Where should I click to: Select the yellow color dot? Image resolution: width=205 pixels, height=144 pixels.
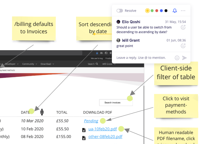pyautogui.click(x=147, y=11)
